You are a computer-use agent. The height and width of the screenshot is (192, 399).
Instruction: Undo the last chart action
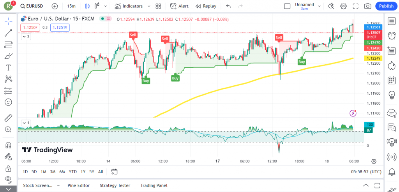pyautogui.click(x=228, y=6)
